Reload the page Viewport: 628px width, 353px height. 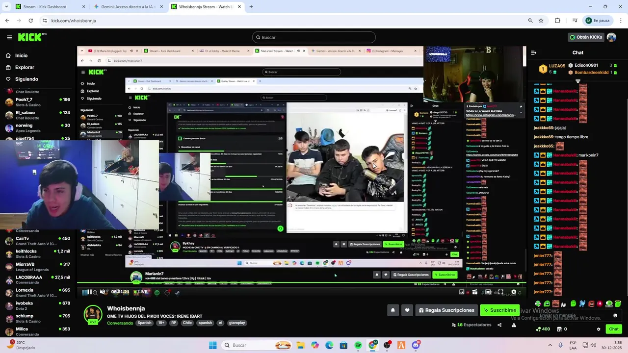click(30, 21)
